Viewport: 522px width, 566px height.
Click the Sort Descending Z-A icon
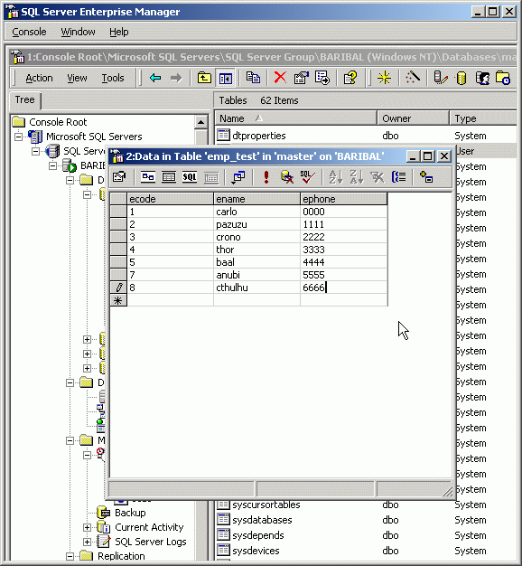point(357,177)
